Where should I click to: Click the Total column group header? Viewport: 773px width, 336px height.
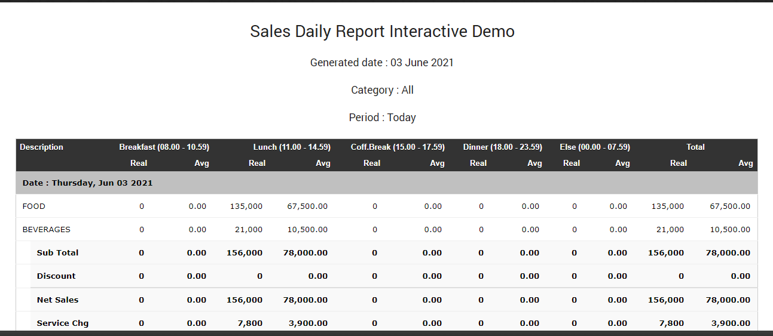695,147
